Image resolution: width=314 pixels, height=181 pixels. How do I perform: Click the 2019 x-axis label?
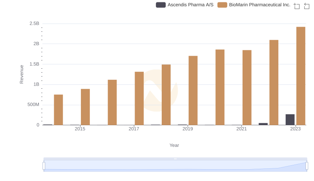pos(188,129)
